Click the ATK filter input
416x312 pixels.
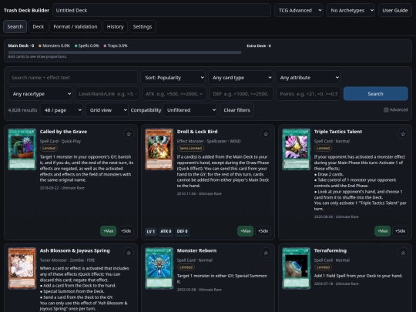click(175, 94)
